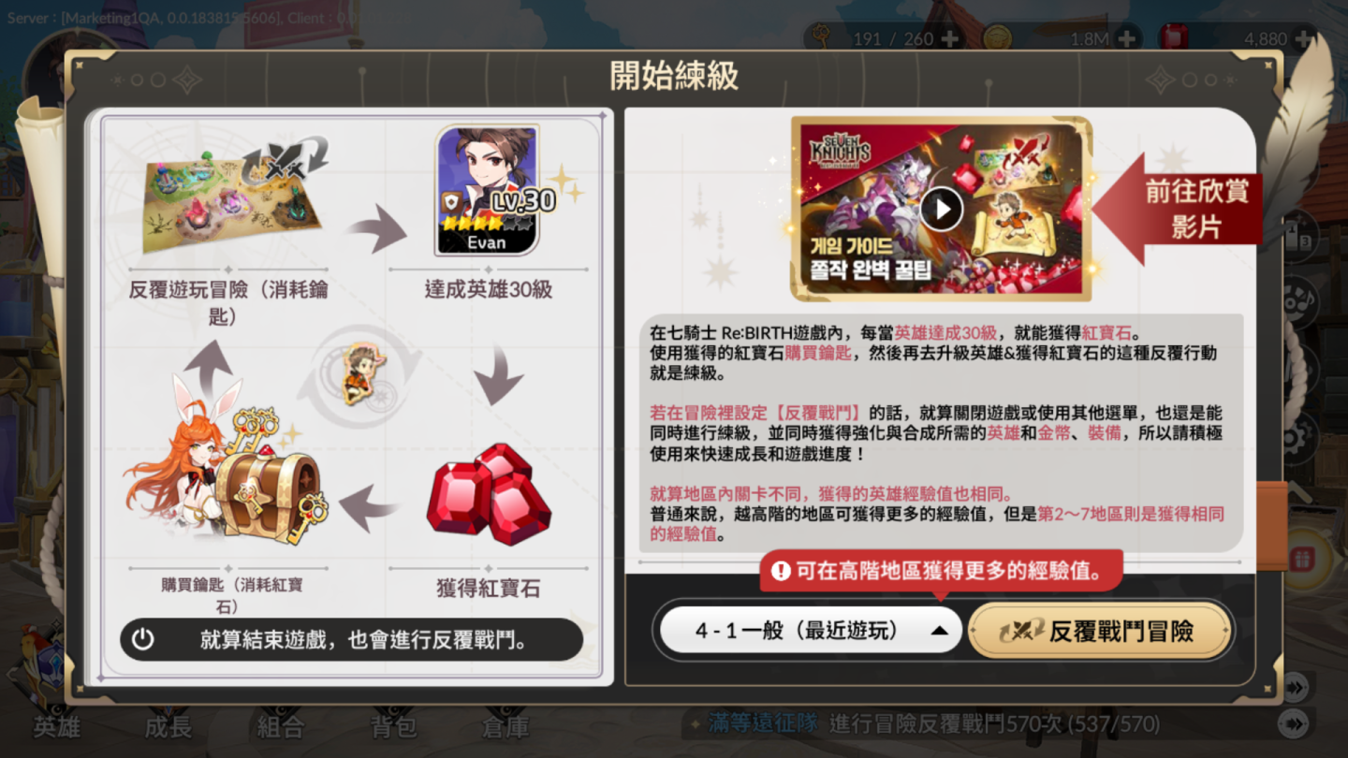1348x758 pixels.
Task: Open the 英雄 tab in bottom menu
Action: 56,726
